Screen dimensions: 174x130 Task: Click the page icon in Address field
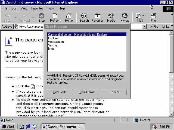(x=16, y=27)
